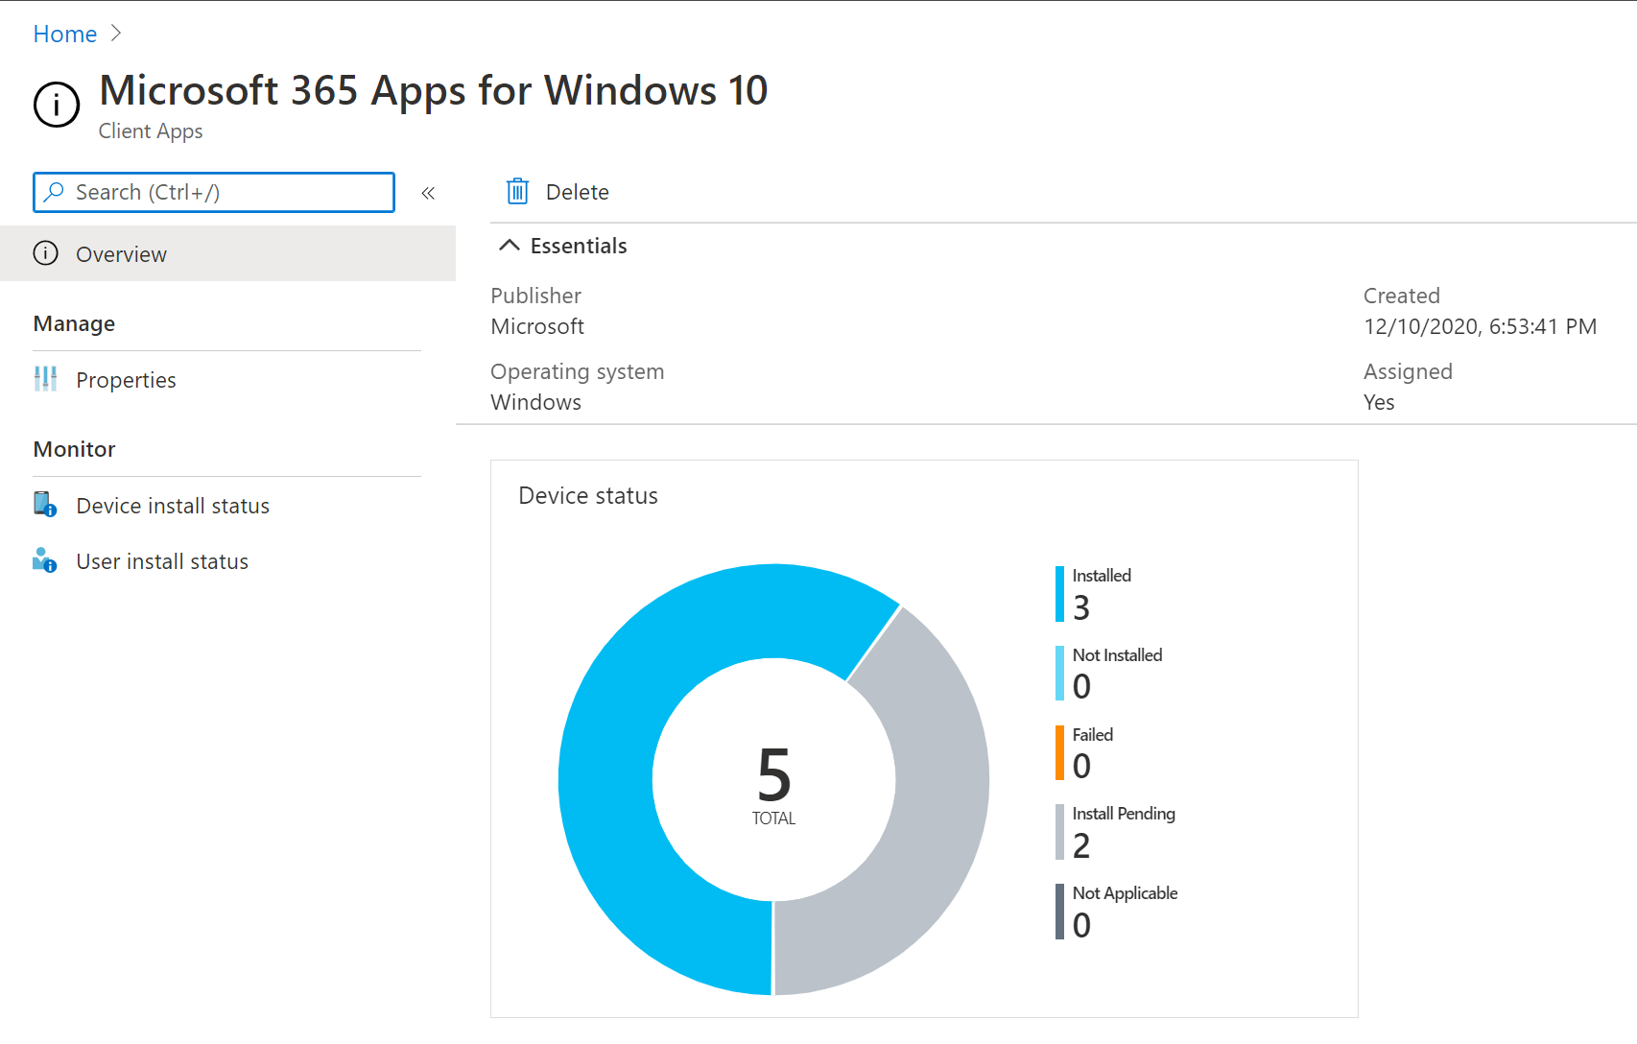Click the Device install status icon
Viewport: 1637px width, 1044px height.
pos(45,505)
